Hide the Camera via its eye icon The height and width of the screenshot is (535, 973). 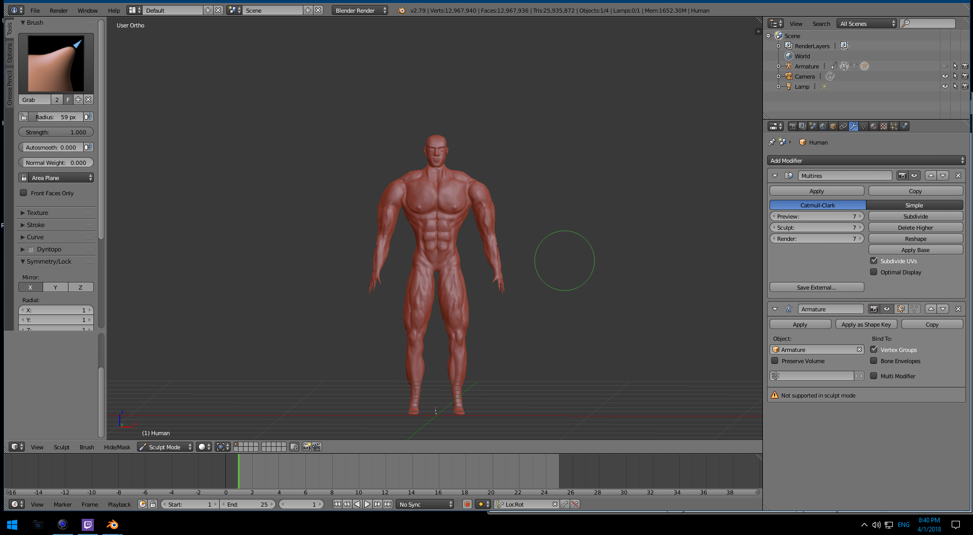(x=945, y=76)
